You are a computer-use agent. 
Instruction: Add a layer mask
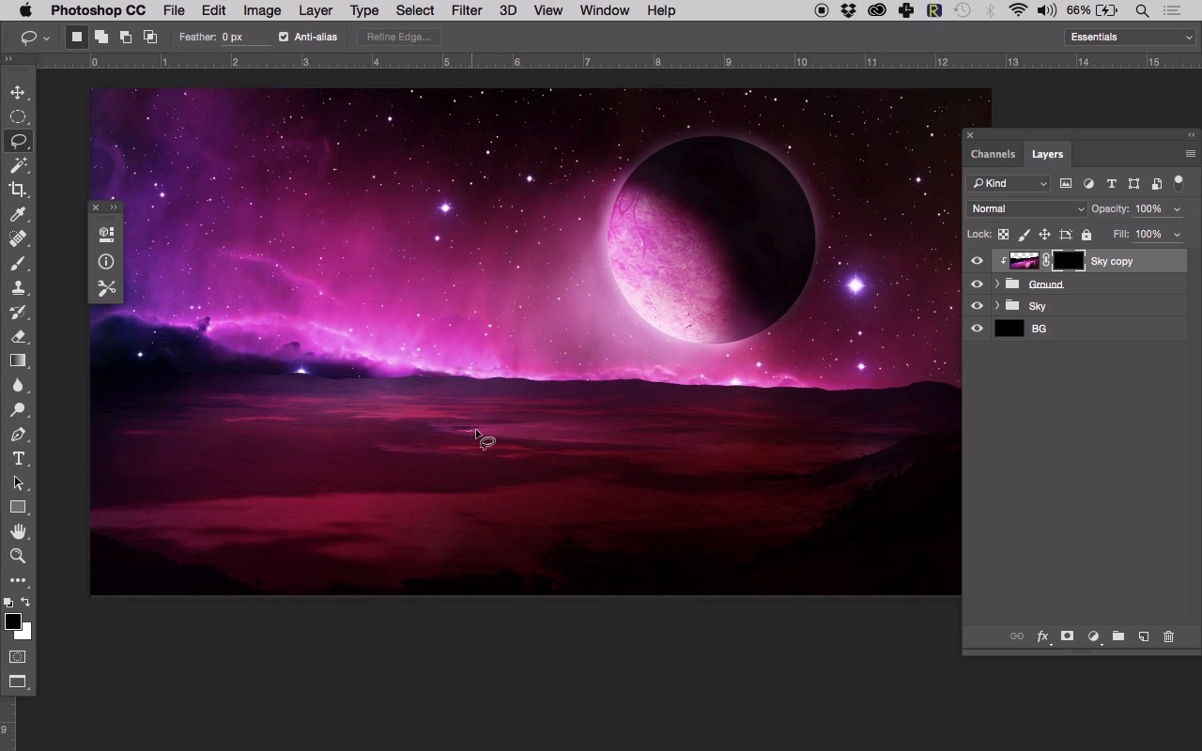point(1067,636)
